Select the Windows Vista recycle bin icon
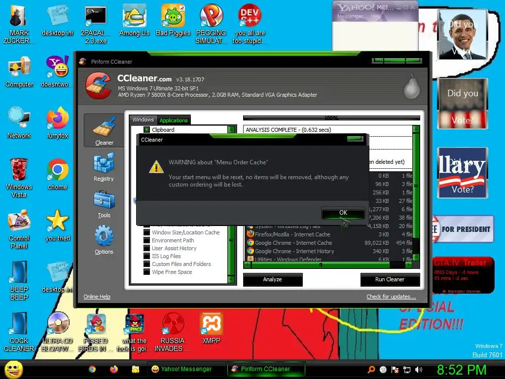This screenshot has height=379, width=505. (19, 178)
